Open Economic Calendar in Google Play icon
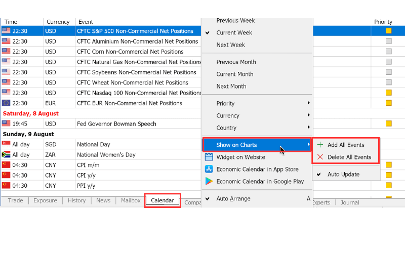This screenshot has height=253, width=405. point(209,181)
